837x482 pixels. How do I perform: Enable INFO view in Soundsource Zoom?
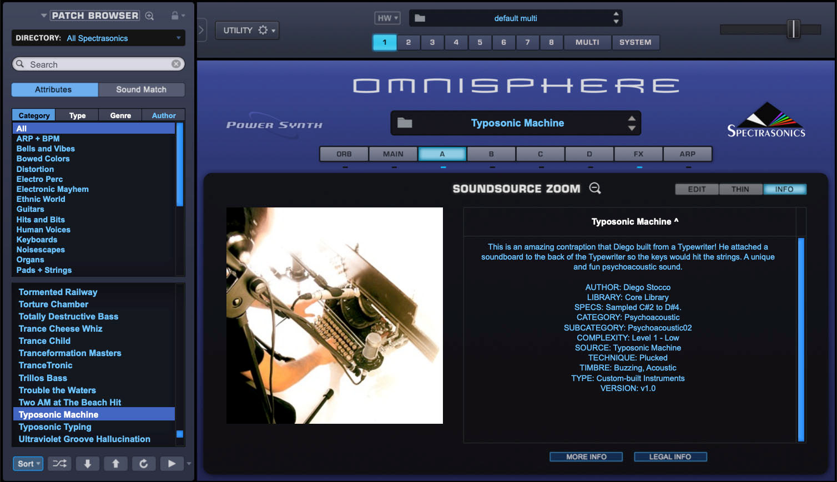784,189
